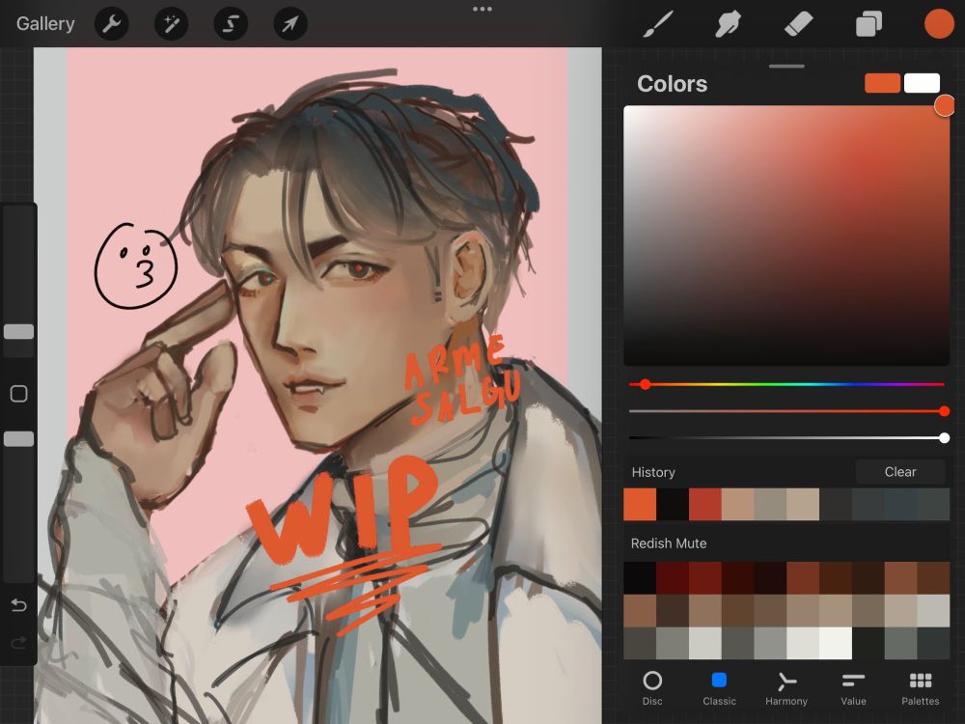Open the Actions wrench menu
The width and height of the screenshot is (965, 724).
[111, 24]
